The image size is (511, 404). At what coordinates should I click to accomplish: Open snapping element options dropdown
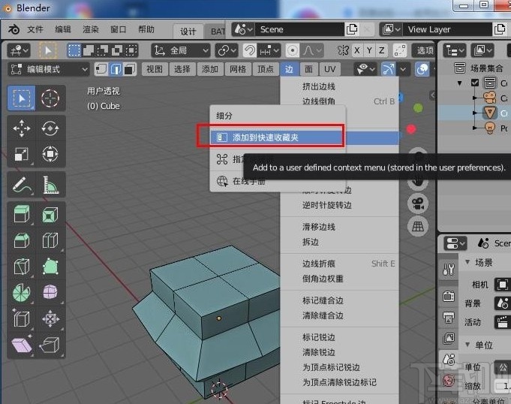tap(269, 51)
